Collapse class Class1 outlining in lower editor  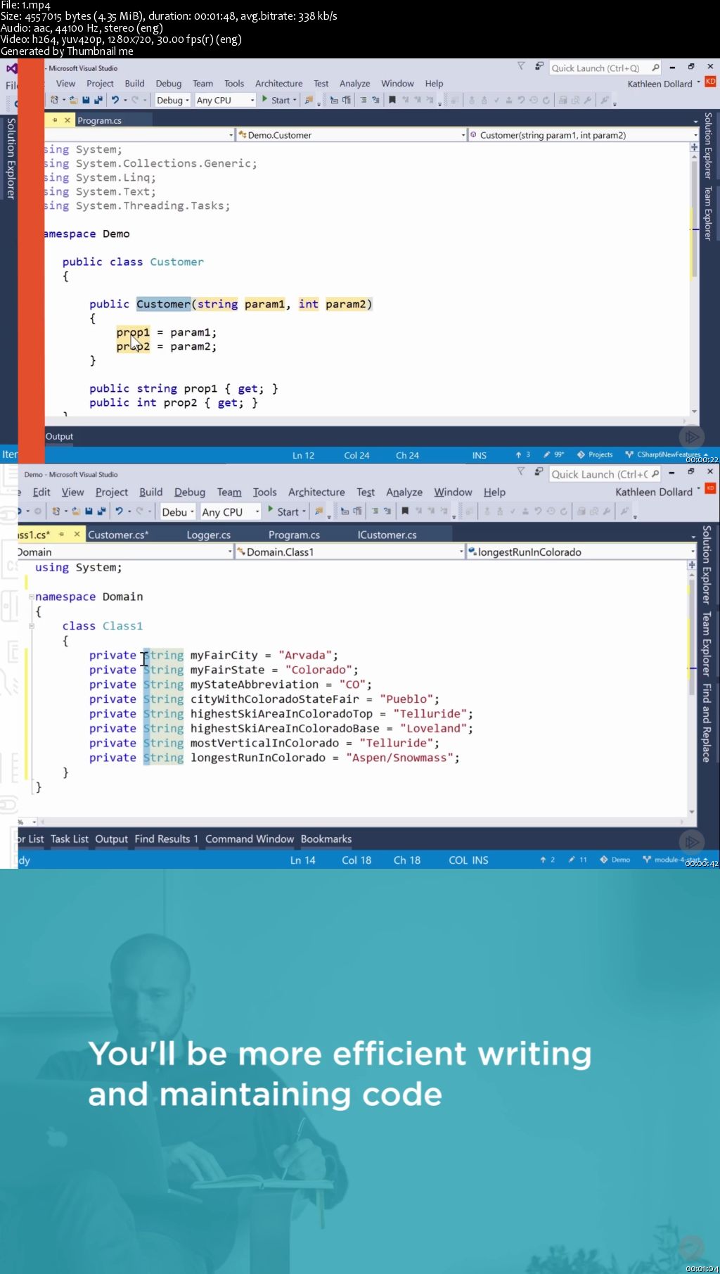32,625
